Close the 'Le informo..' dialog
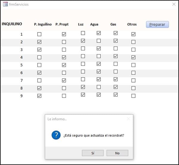 pos(129,119)
